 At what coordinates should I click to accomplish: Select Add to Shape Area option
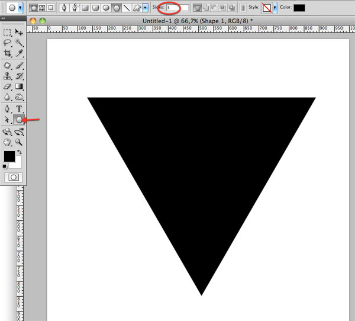point(206,8)
